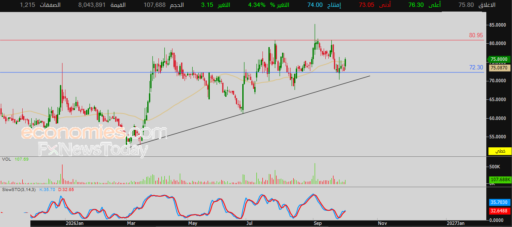
Task: Click the SlowSTO(3,14,3) indicator label
Action: [x=19, y=189]
